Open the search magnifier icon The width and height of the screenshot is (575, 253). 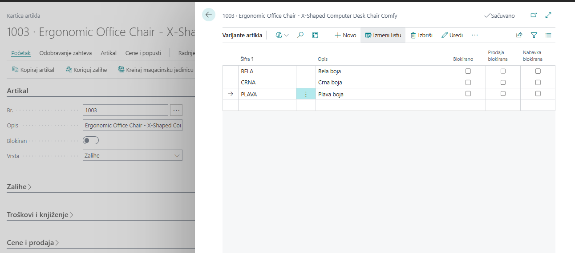300,35
